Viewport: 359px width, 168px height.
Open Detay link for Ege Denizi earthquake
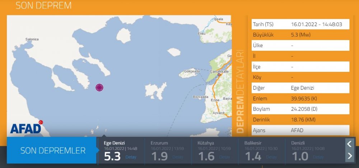131,157
